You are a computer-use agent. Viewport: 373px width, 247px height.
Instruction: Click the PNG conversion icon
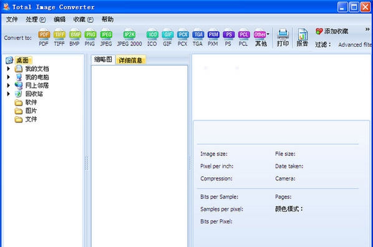pos(90,37)
